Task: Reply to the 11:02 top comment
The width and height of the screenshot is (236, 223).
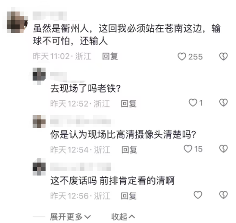Action: click(110, 57)
